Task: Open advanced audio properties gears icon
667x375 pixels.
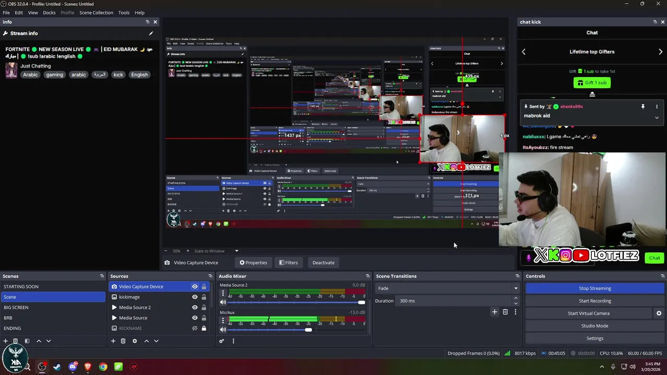Action: tap(221, 341)
